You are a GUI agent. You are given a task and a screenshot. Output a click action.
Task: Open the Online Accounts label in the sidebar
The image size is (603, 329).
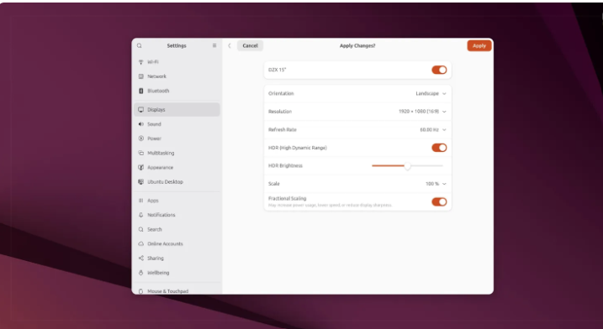[x=165, y=243]
